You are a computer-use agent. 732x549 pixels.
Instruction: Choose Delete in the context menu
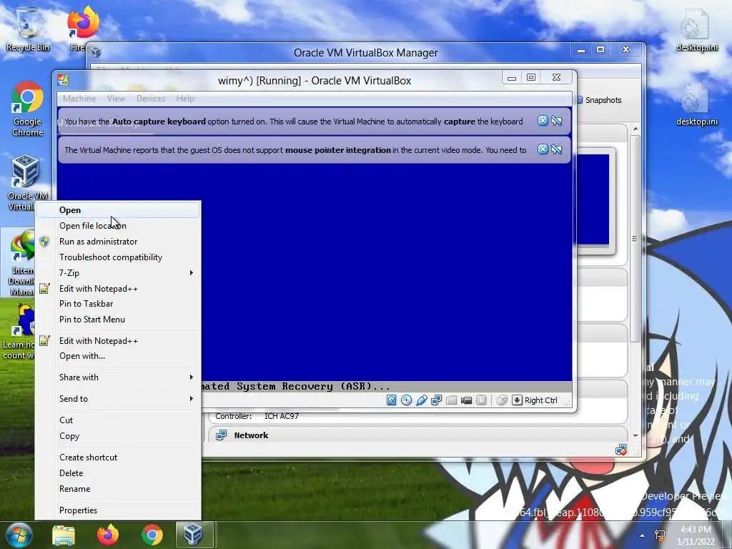pyautogui.click(x=118, y=473)
